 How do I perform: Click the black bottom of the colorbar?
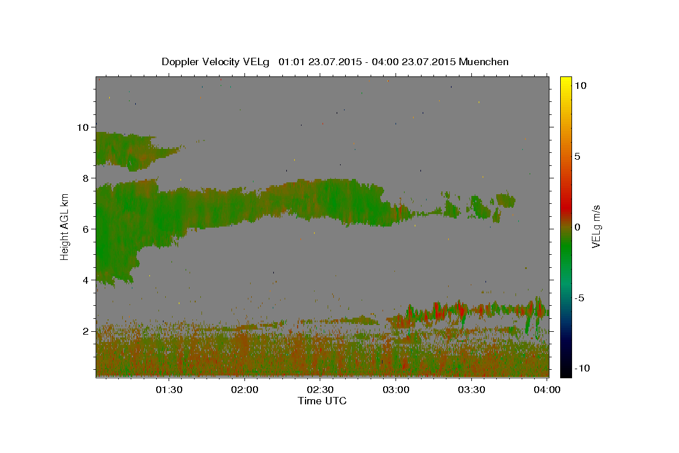tap(565, 369)
